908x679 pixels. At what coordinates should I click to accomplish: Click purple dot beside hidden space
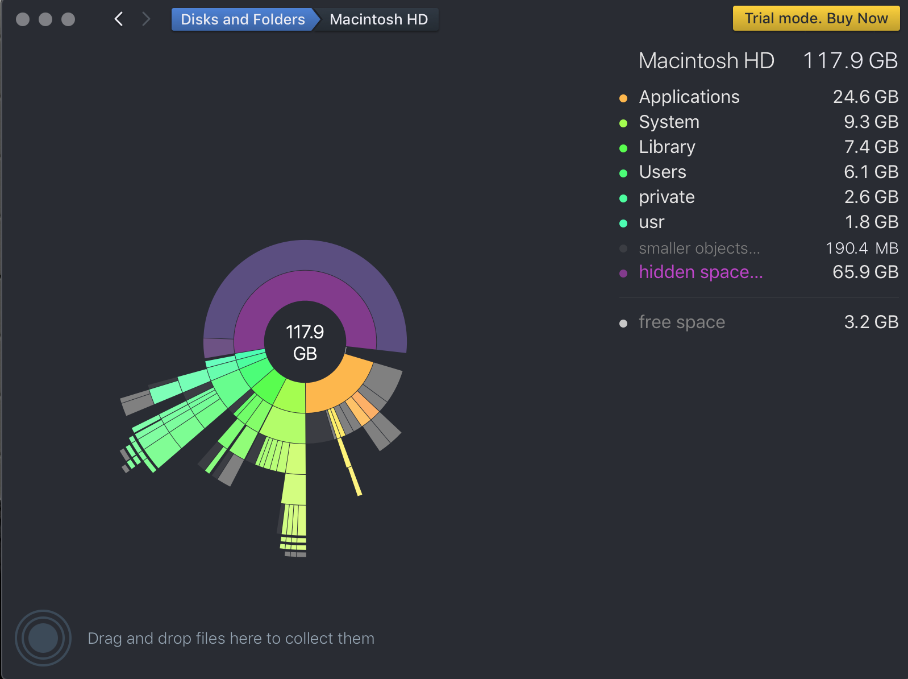(623, 273)
